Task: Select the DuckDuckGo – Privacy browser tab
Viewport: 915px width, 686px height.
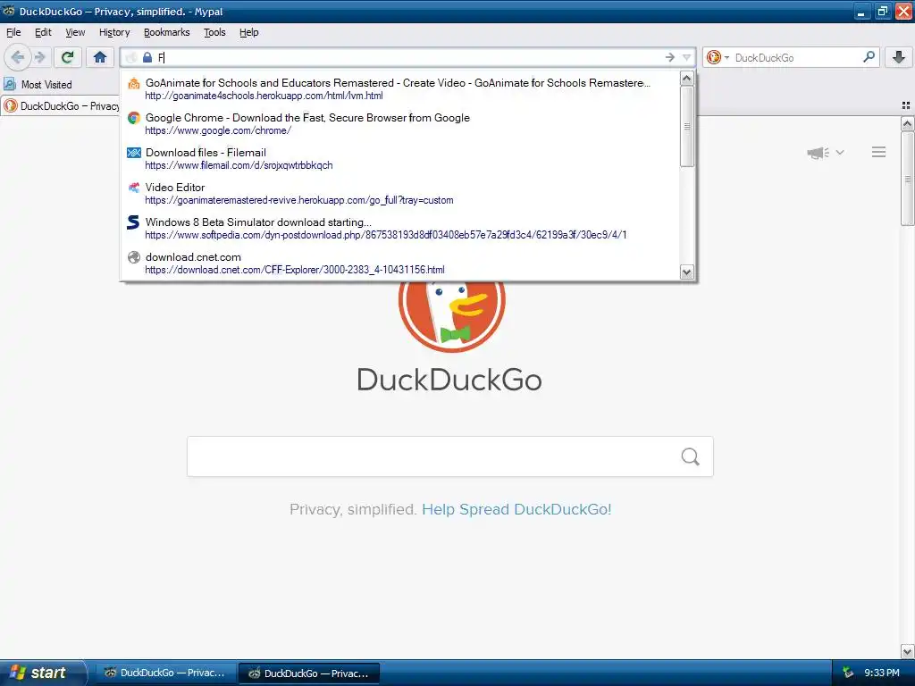Action: 61,106
